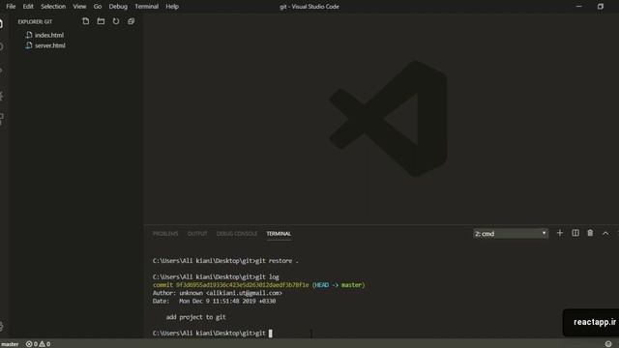Viewport: 619px width, 348px height.
Task: Open the View menu
Action: (x=79, y=7)
